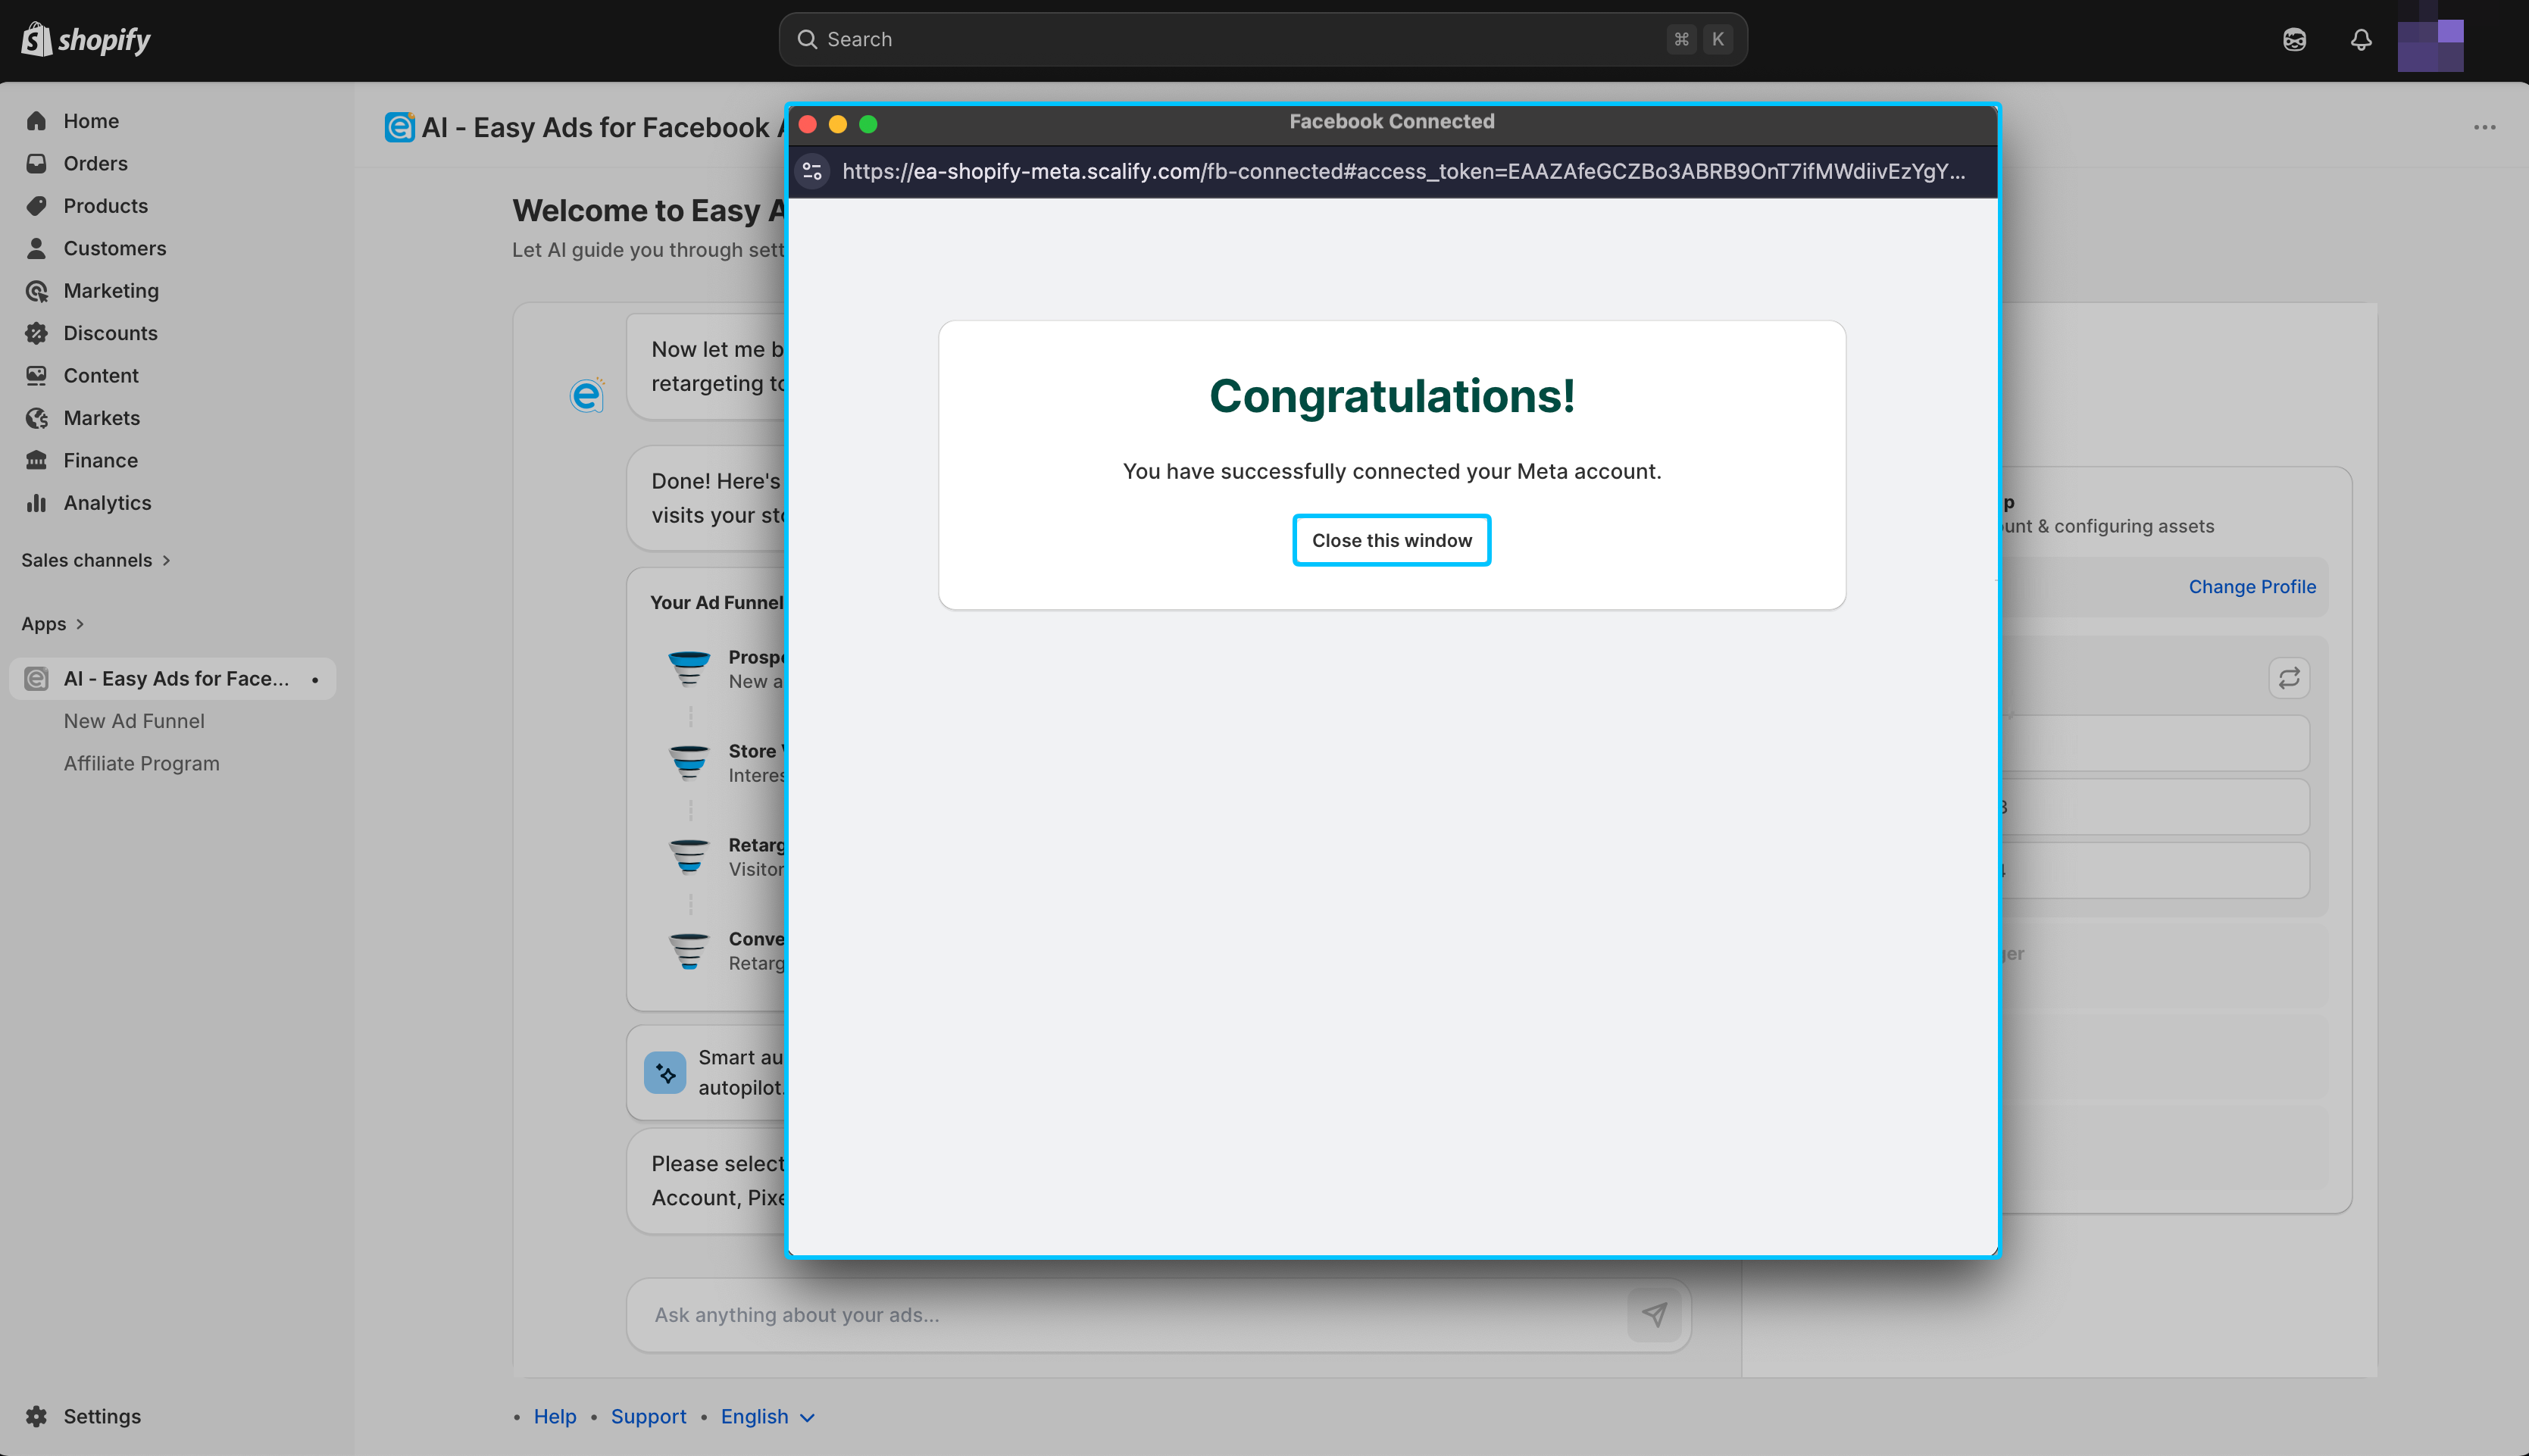
Task: Click the smart autopilot sparkle icon
Action: point(665,1072)
